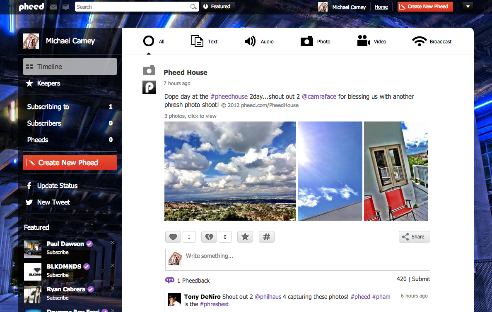
Task: Click the sidebar Create New Pheed button
Action: (x=70, y=162)
